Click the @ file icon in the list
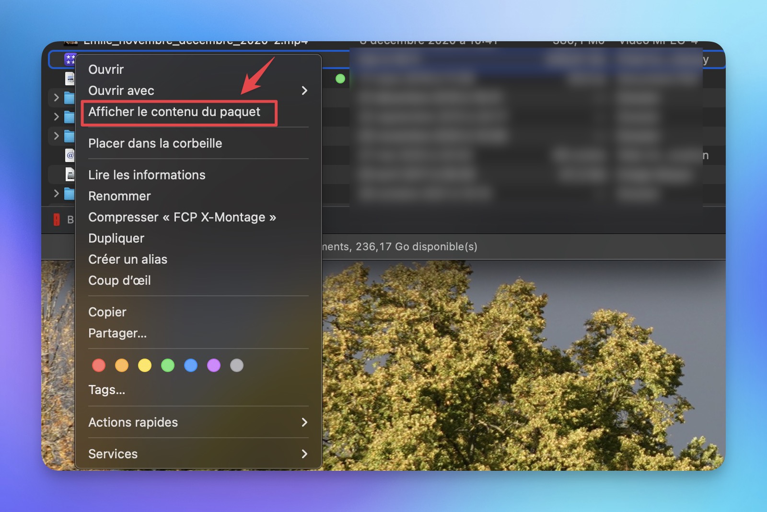The height and width of the screenshot is (512, 767). click(70, 155)
